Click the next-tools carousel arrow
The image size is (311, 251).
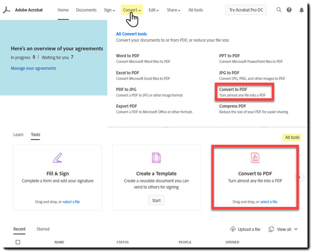point(299,177)
